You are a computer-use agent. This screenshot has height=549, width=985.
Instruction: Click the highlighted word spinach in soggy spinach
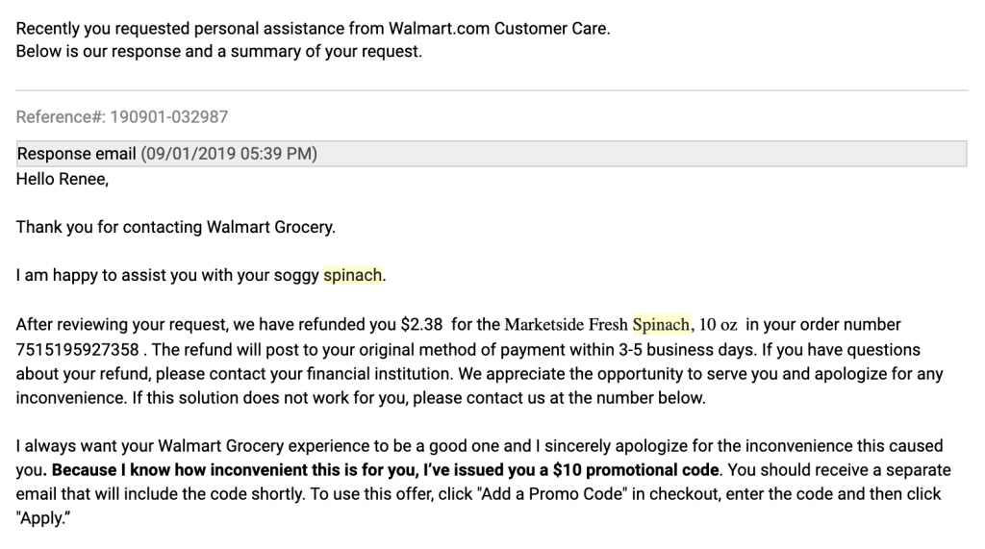pyautogui.click(x=352, y=276)
